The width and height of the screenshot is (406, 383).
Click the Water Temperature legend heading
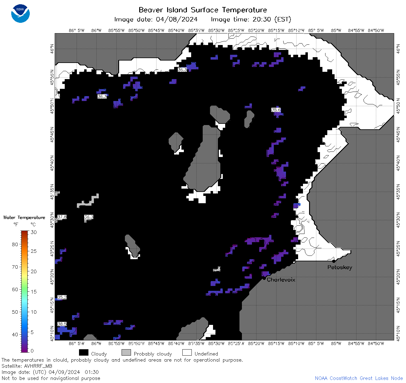24,218
